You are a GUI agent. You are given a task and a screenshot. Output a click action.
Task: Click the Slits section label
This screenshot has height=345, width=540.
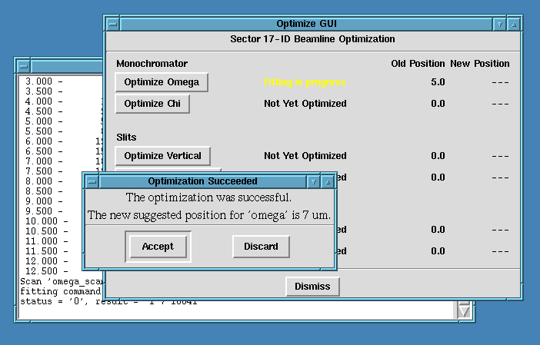(x=126, y=138)
